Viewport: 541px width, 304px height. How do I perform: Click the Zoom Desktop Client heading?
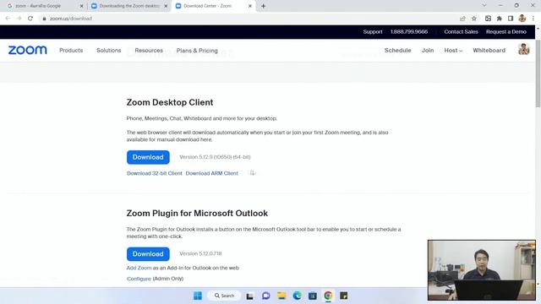point(170,102)
